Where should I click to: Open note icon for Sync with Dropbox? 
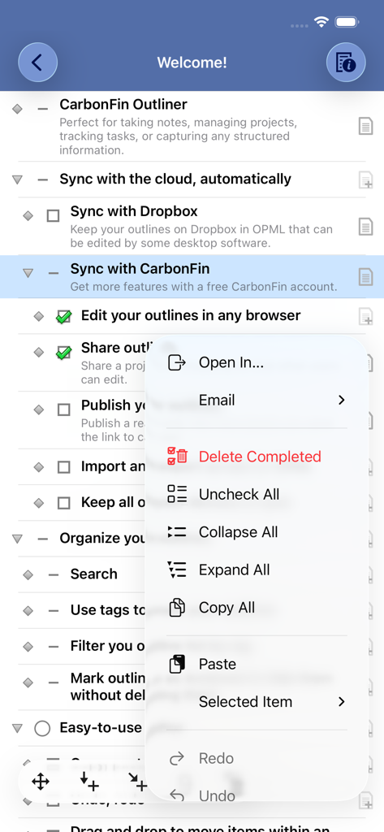(365, 227)
